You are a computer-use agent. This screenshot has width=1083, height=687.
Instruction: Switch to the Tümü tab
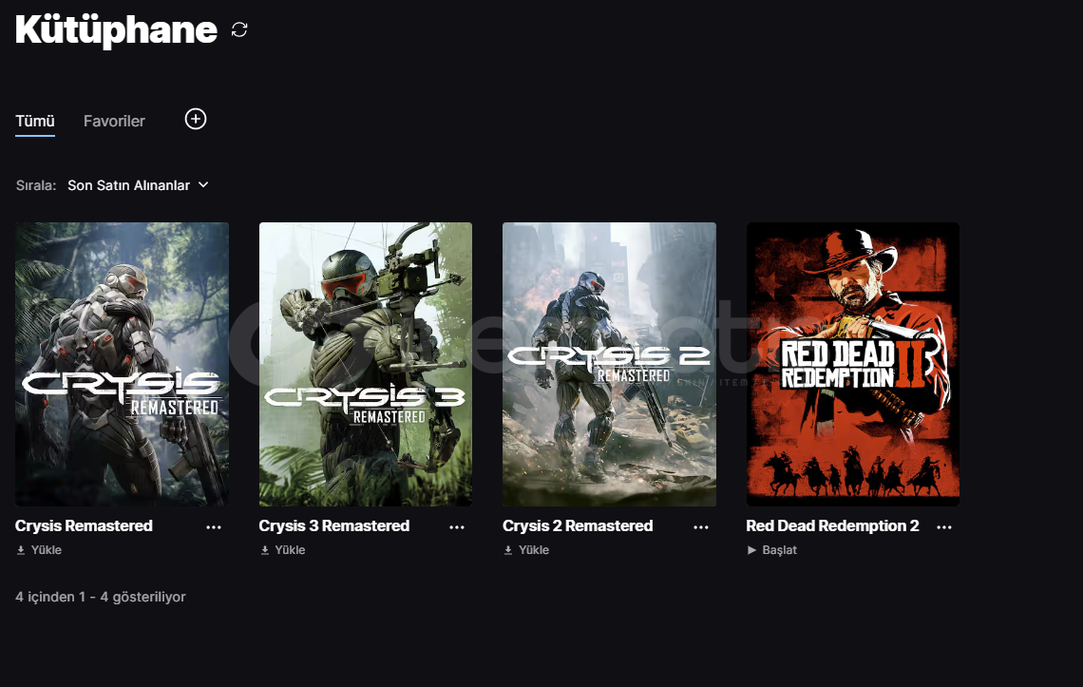click(35, 121)
